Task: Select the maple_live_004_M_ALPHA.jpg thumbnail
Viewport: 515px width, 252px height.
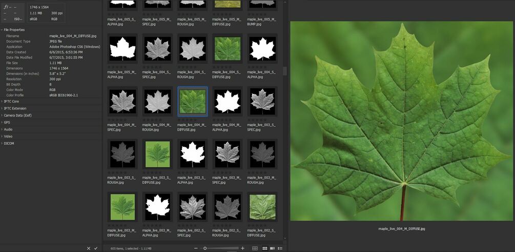Action: (x=228, y=102)
